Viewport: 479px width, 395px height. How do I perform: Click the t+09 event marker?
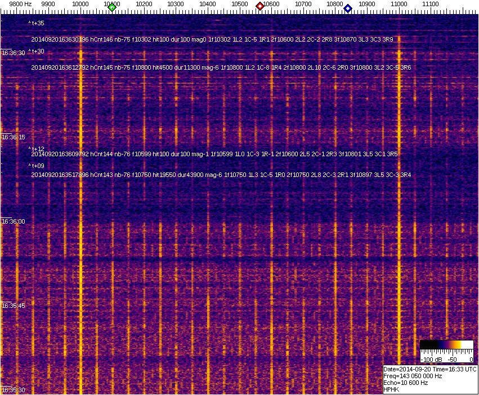(37, 166)
